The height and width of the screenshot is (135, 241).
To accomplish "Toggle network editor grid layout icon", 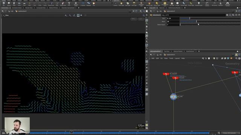I will click(x=217, y=58).
